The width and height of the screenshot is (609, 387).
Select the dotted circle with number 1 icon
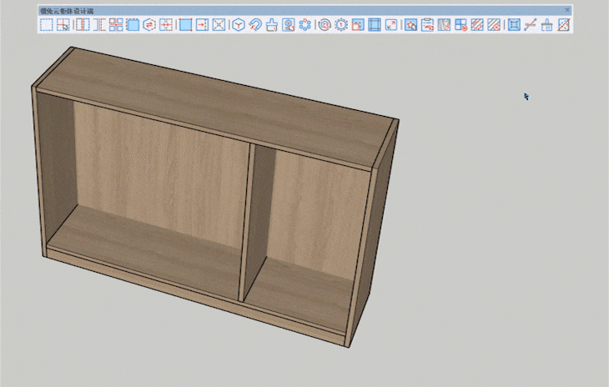tap(341, 25)
